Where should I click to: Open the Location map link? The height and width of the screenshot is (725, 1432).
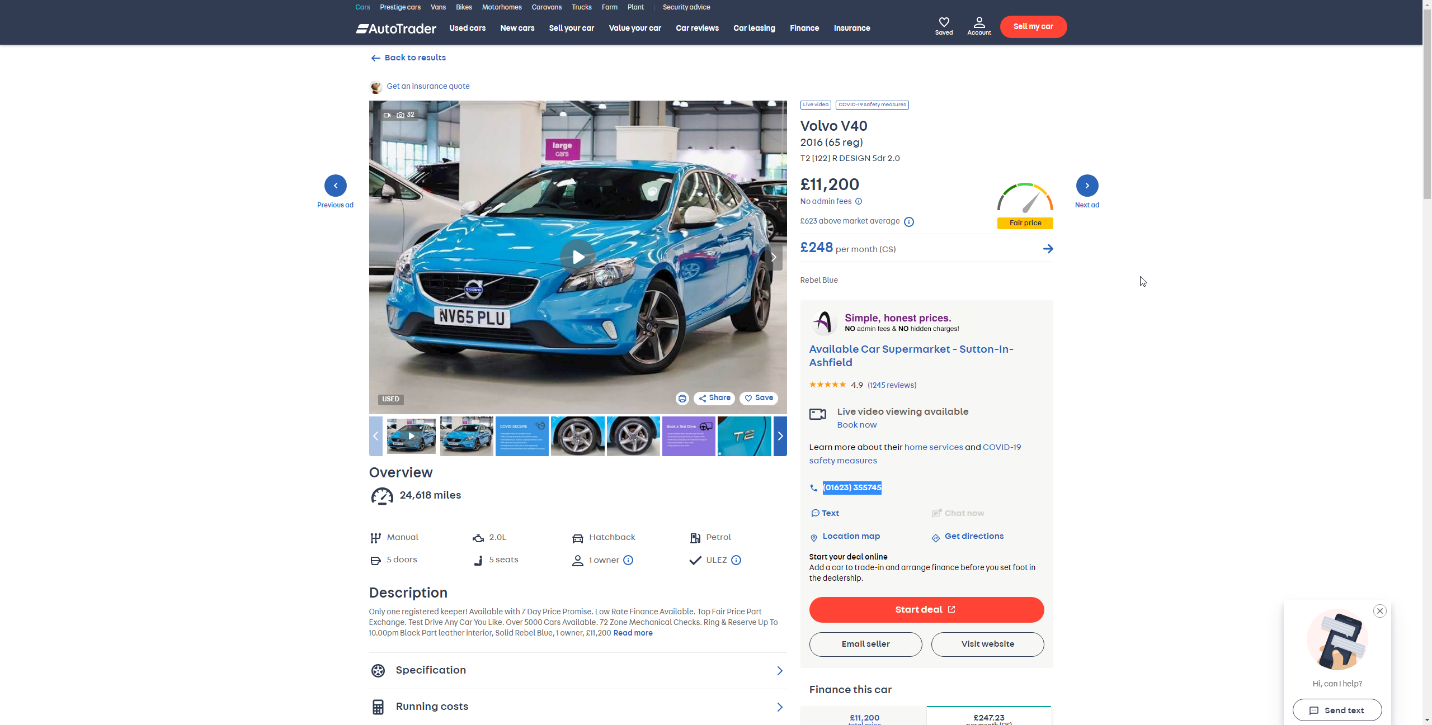click(851, 536)
